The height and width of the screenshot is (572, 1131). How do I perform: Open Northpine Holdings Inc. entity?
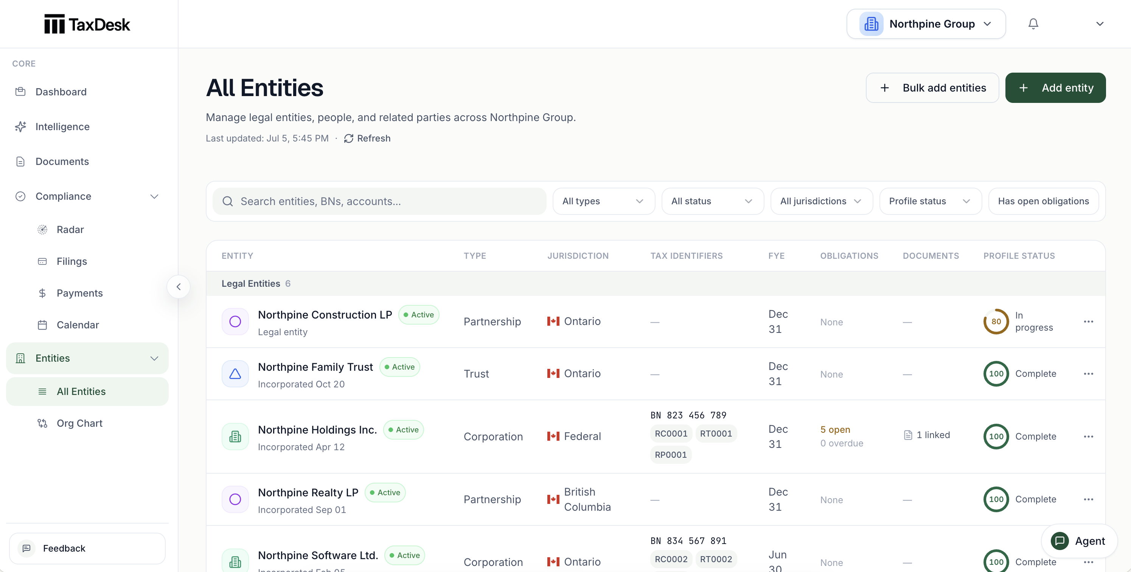click(317, 430)
